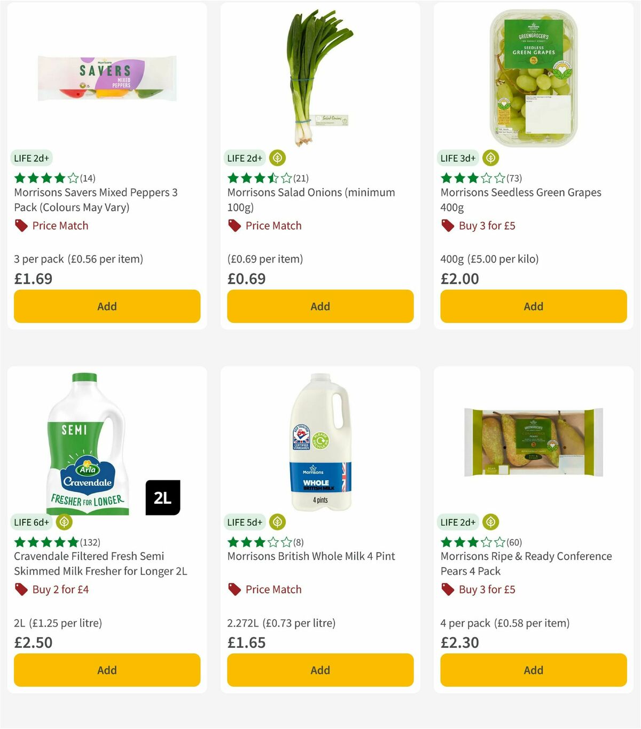Select the price tag icon on Whole Milk Price Match
Viewport: 641px width, 729px height.
pos(234,590)
